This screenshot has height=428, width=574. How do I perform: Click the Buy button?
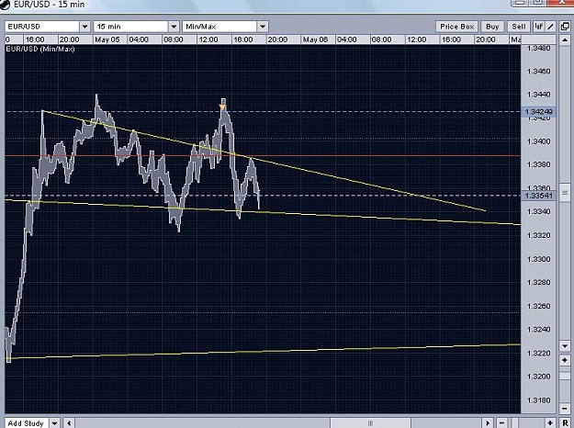[x=492, y=27]
